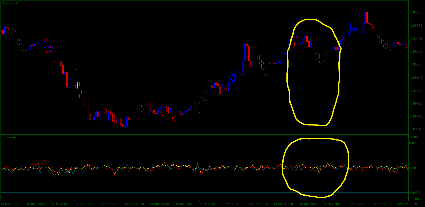This screenshot has width=425, height=207.
Task: Click the 15 Nov 2021 date label
Action: tap(10, 204)
